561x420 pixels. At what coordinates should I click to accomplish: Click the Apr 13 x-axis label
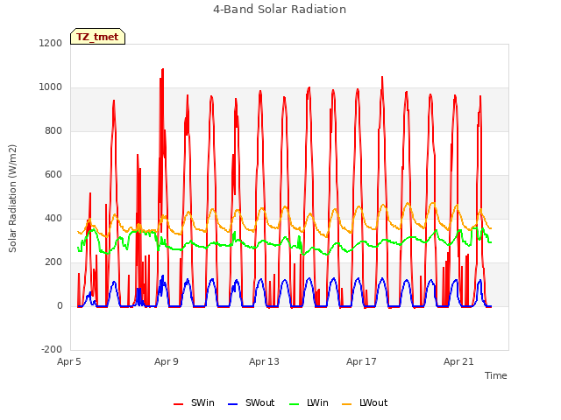click(x=264, y=361)
